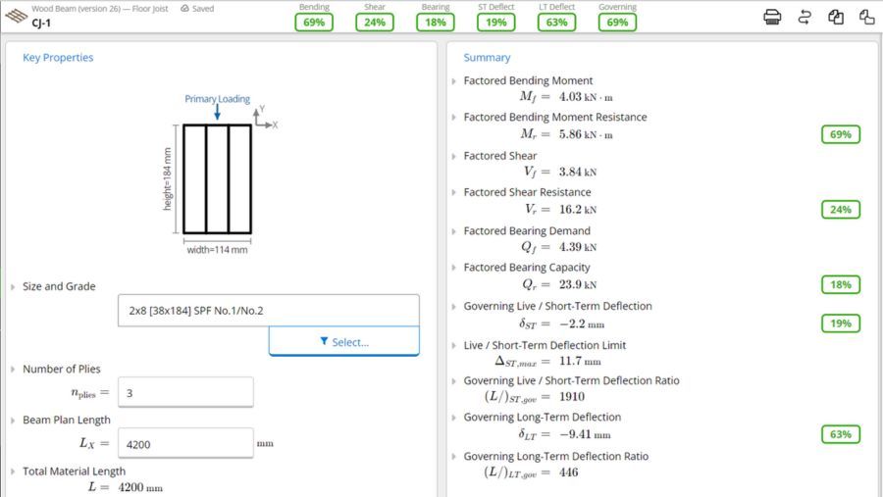Click the beam cross-section diagram
The image size is (883, 497).
(217, 179)
